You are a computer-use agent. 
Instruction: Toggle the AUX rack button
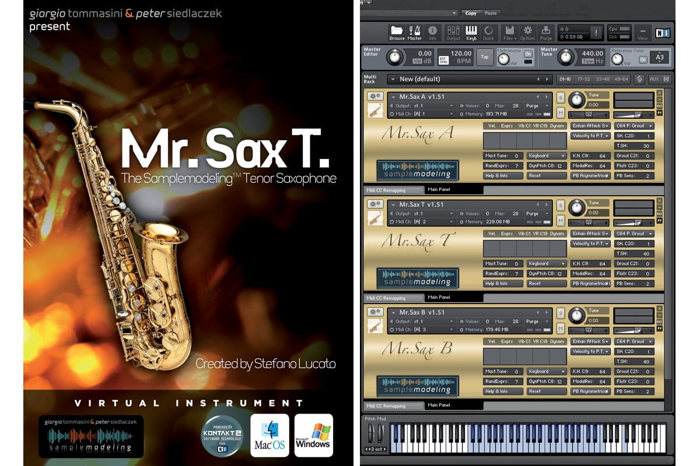pyautogui.click(x=654, y=79)
